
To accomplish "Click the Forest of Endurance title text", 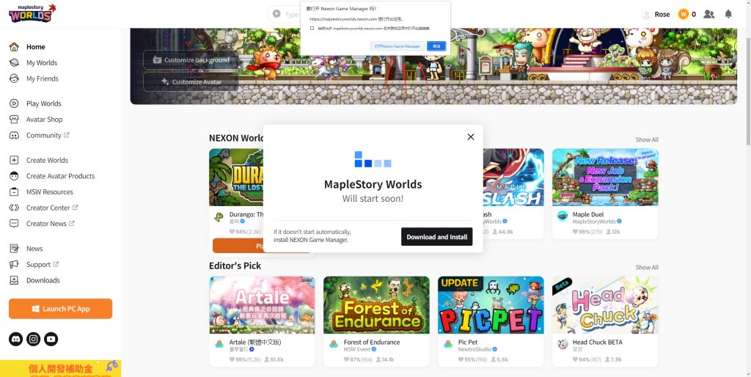I will pos(372,342).
